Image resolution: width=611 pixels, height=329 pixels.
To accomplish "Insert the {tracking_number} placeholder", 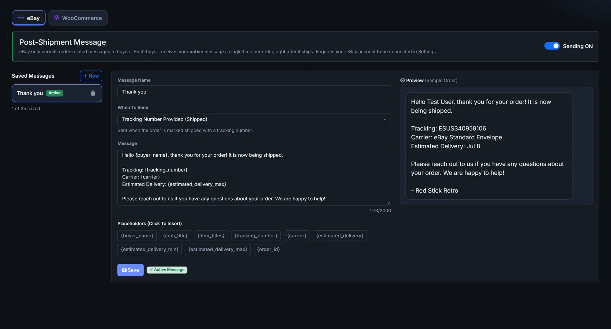I will click(x=256, y=235).
